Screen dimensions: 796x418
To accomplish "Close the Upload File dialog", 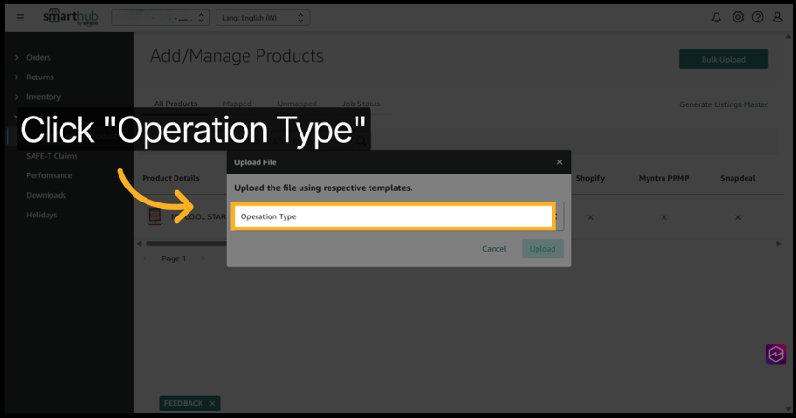I will click(x=559, y=162).
